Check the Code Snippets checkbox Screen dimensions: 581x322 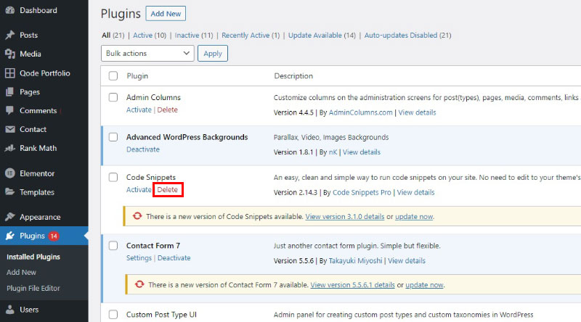point(113,177)
